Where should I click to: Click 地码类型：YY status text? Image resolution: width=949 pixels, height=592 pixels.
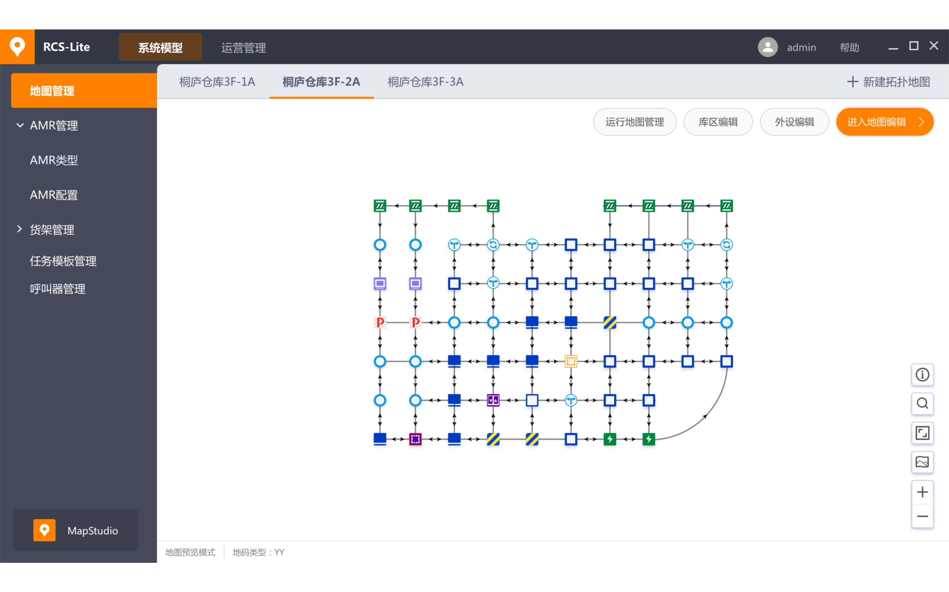click(258, 552)
